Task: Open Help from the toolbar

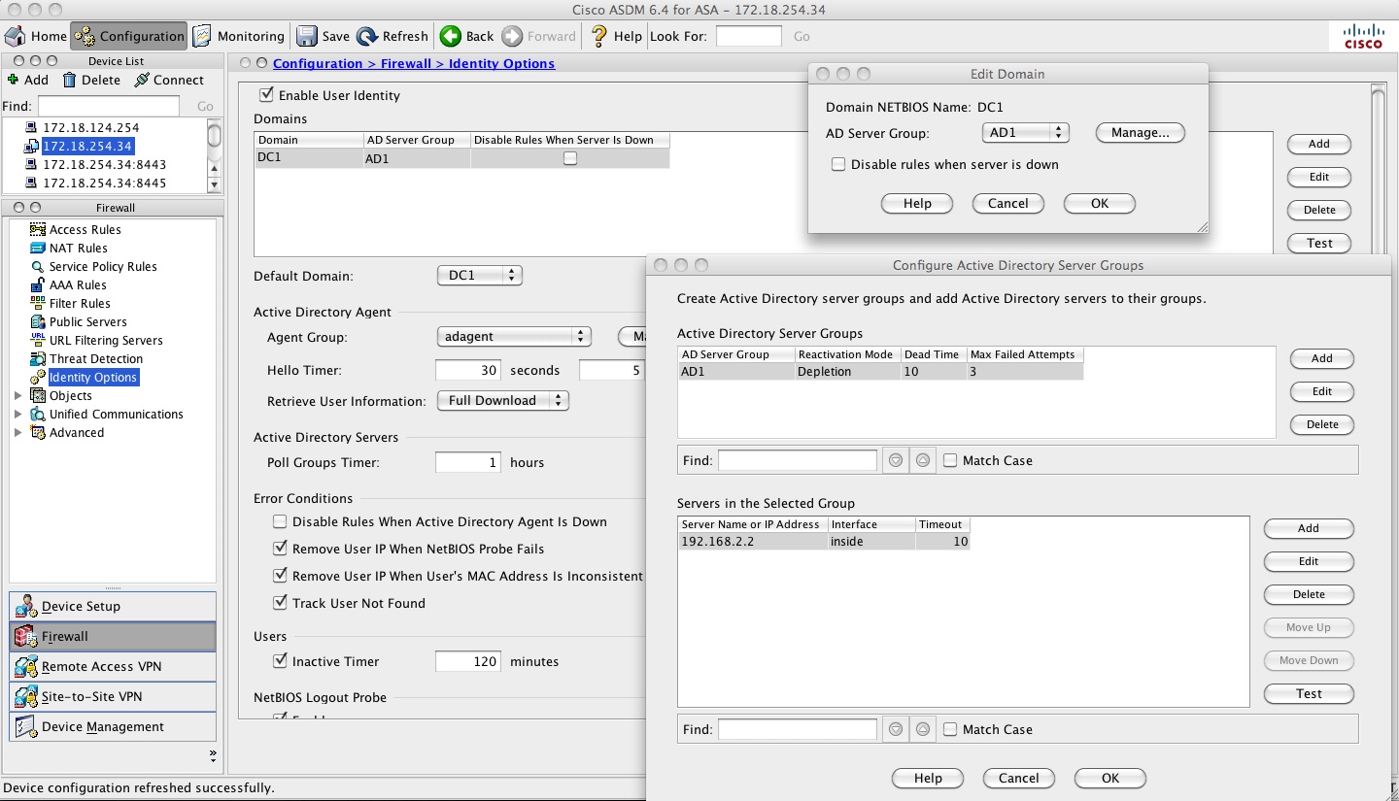Action: pos(616,36)
